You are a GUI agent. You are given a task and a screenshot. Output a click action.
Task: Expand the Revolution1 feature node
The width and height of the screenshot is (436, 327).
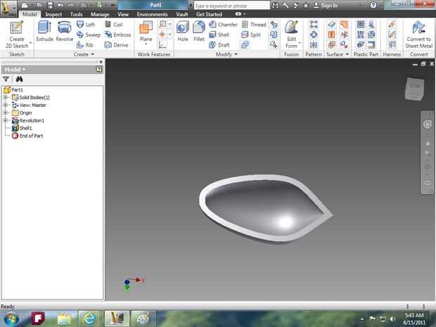click(x=6, y=120)
